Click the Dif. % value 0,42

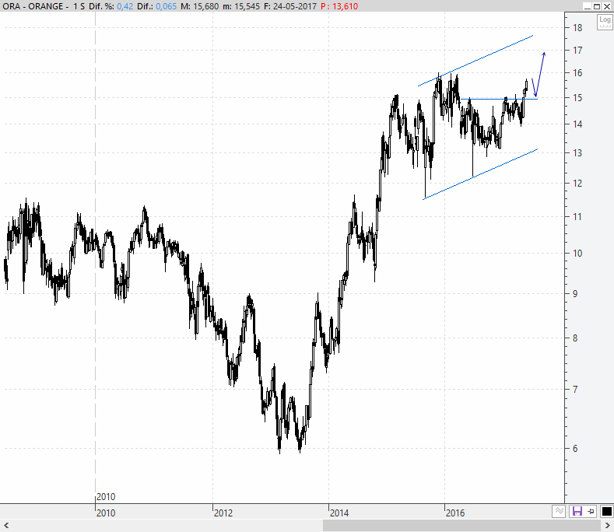point(125,6)
